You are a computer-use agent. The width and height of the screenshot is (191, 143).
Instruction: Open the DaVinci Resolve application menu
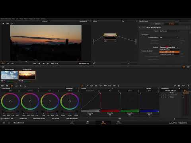(x=6, y=19)
